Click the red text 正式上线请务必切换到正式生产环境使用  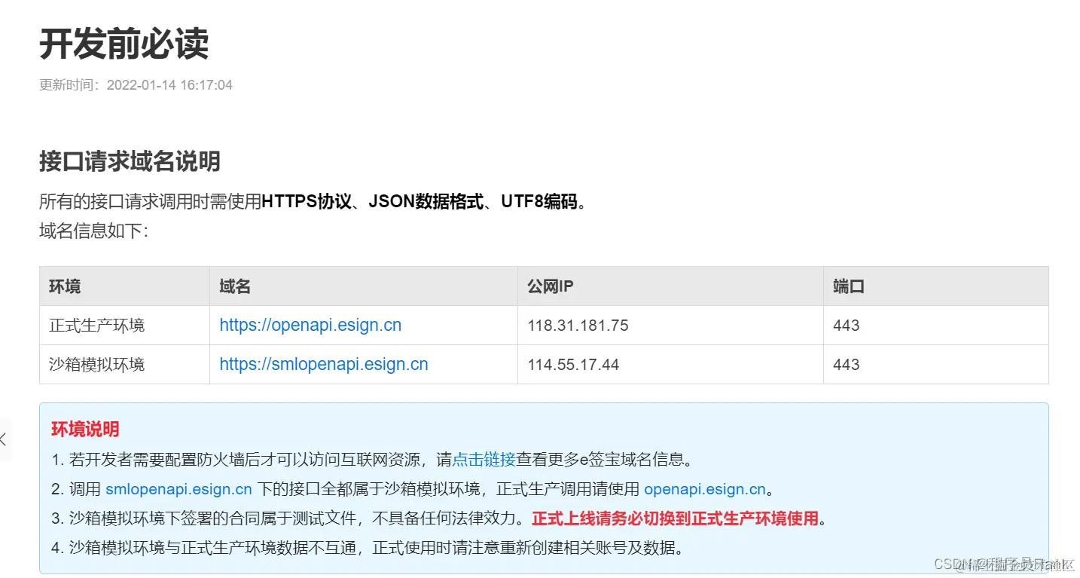[675, 518]
